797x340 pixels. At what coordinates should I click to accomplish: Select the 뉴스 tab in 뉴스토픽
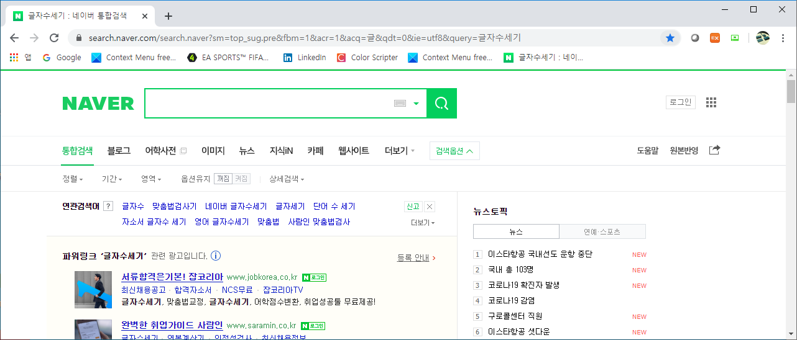point(516,232)
